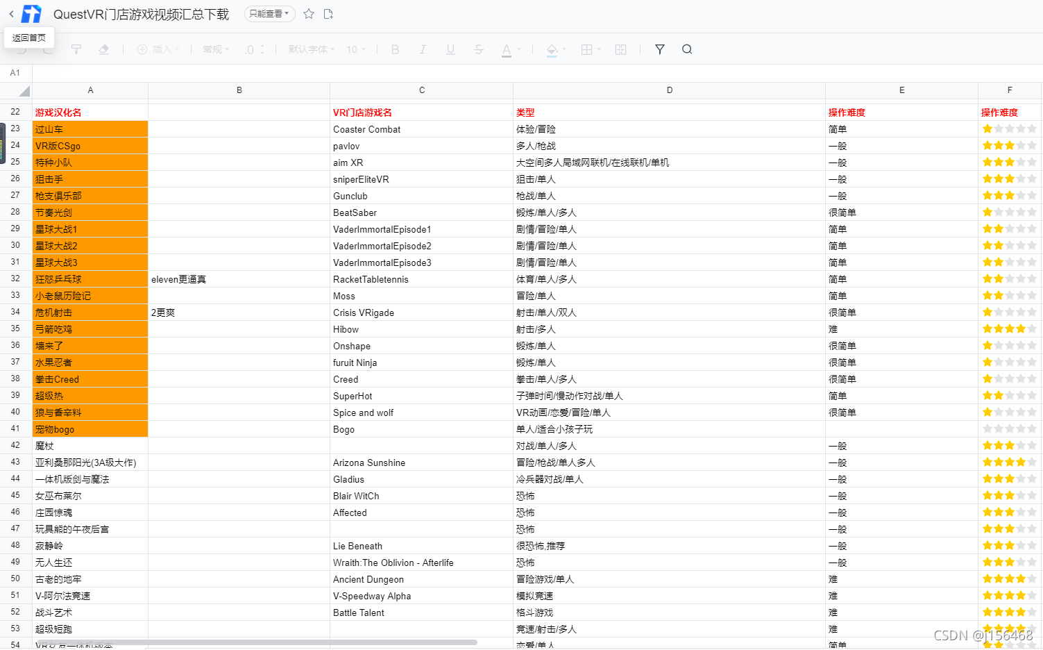Click the eleven更逼真 note cell

pyautogui.click(x=239, y=279)
